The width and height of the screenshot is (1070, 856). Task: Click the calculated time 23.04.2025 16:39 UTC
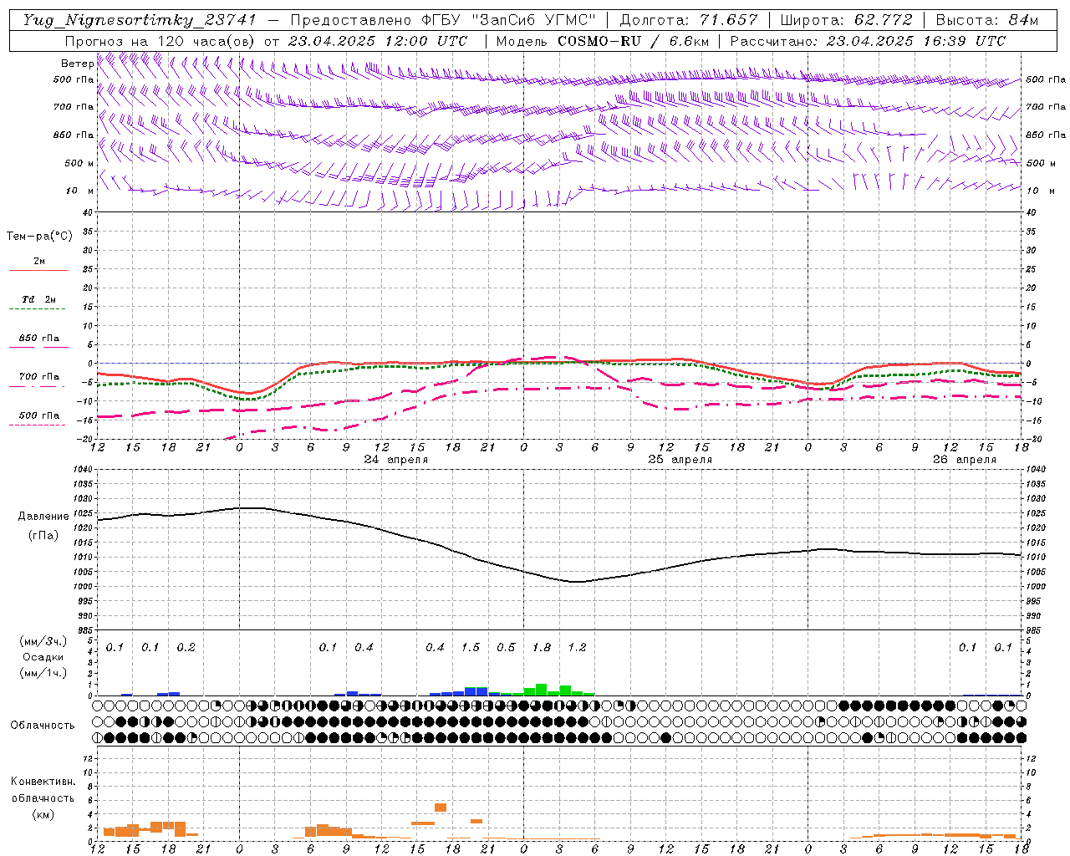(x=916, y=41)
